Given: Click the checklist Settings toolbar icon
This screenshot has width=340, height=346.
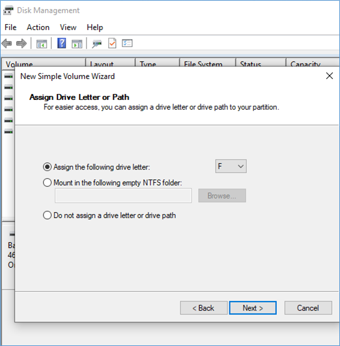Looking at the screenshot, I should [127, 43].
